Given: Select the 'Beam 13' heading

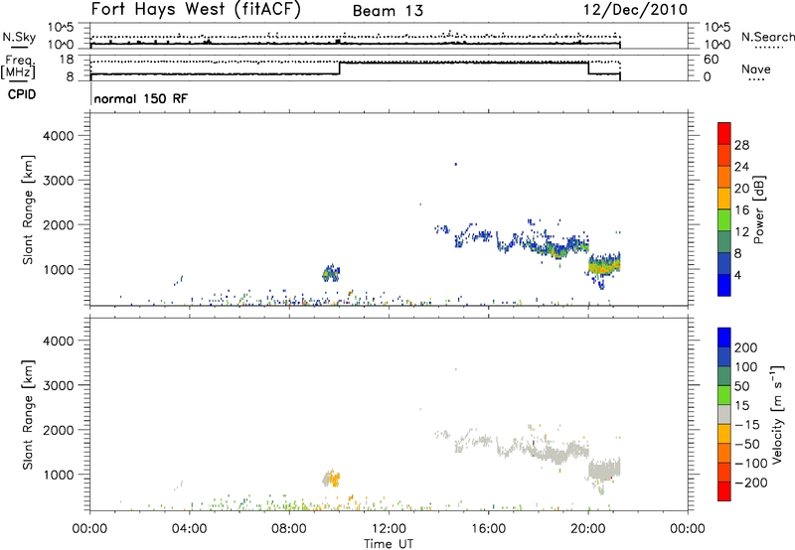Looking at the screenshot, I should (x=388, y=11).
